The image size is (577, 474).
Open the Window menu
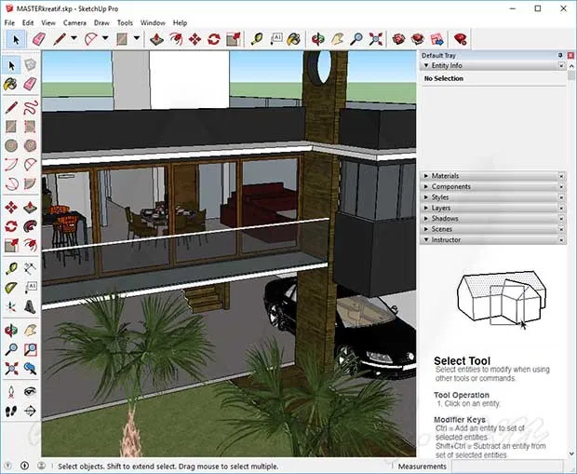pos(153,23)
